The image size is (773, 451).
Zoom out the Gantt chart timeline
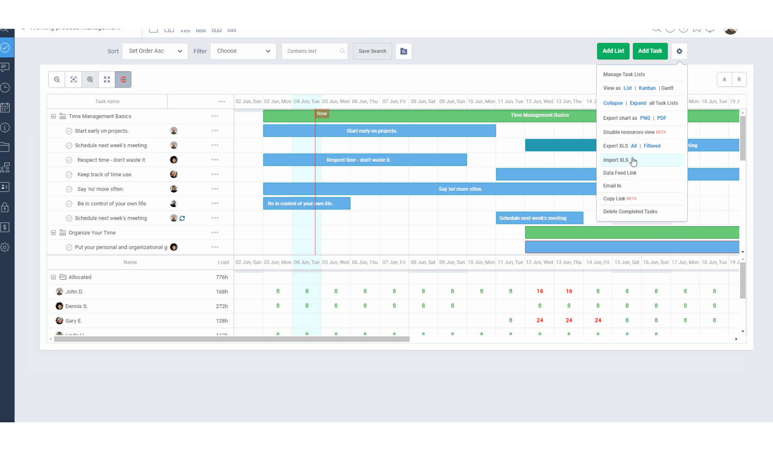pos(56,79)
